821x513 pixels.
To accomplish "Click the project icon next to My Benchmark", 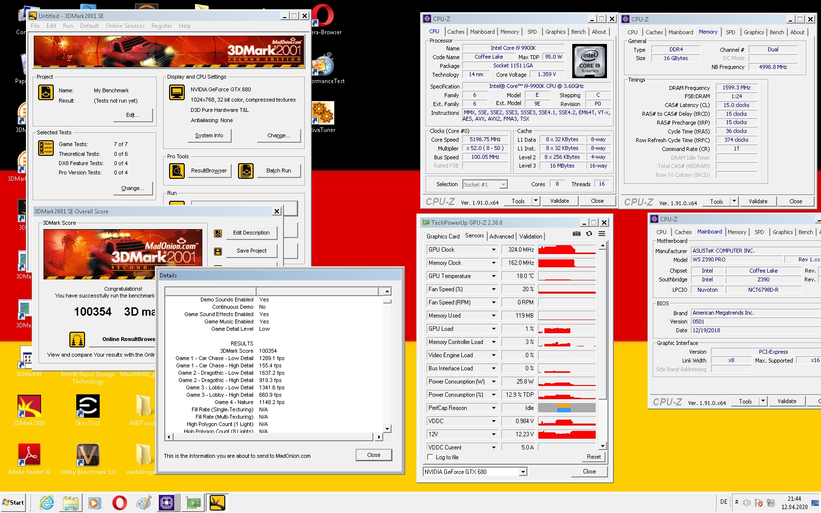I will coord(46,92).
